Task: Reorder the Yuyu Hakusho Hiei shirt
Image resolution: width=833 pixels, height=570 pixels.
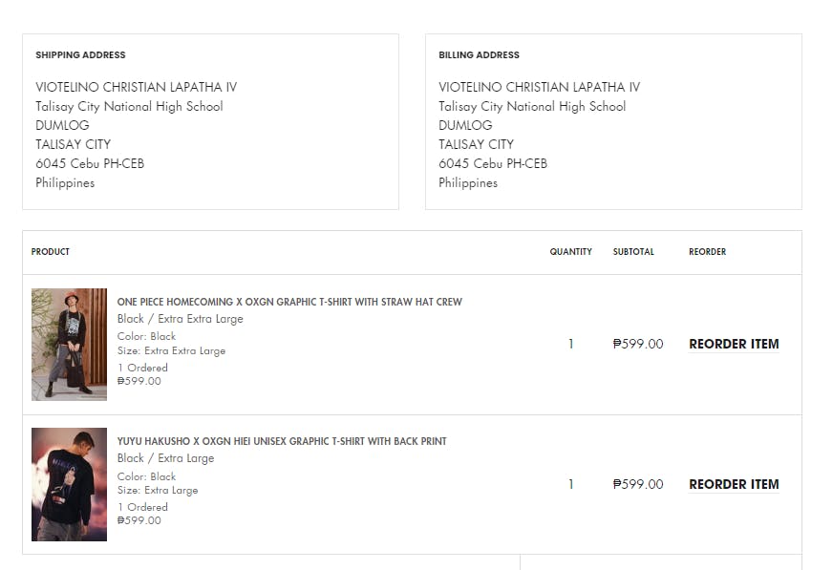Action: click(x=734, y=484)
